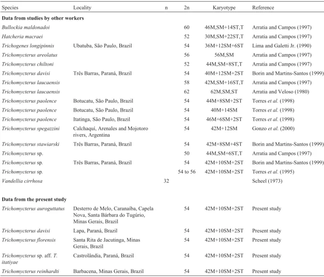
Task: Click species name Trichomycterus spegazzini
Action: tap(31, 128)
